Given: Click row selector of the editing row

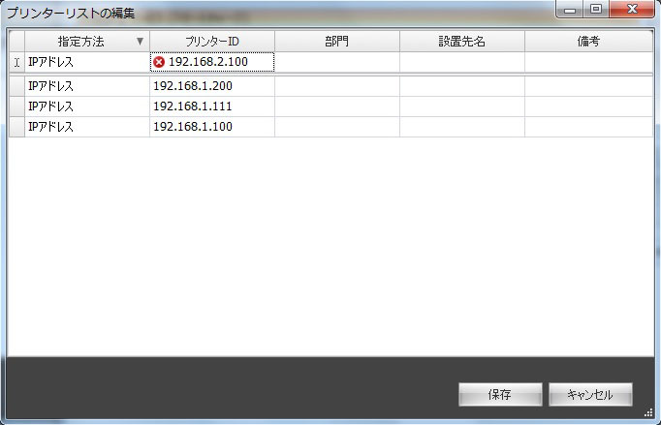Looking at the screenshot, I should point(16,62).
